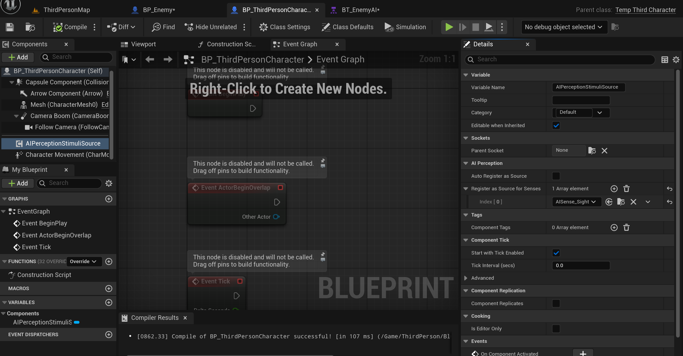This screenshot has height=356, width=683.
Task: Focus the Components search field
Action: point(76,57)
